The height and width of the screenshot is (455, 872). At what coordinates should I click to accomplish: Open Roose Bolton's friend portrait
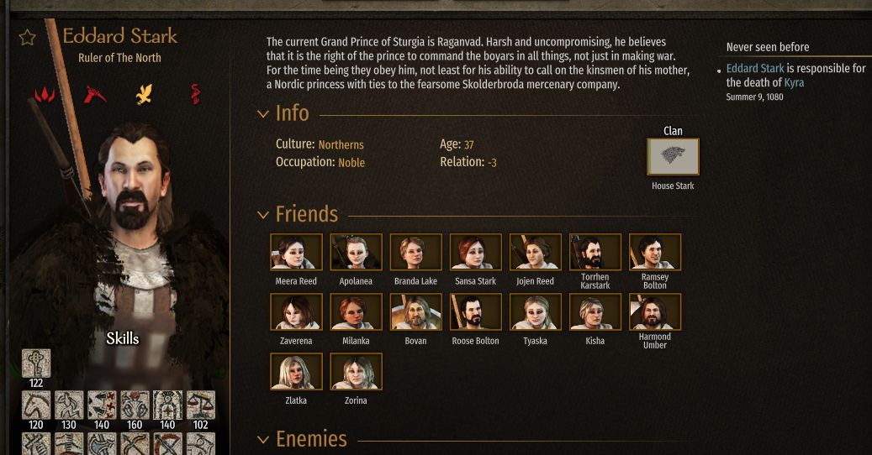point(475,311)
